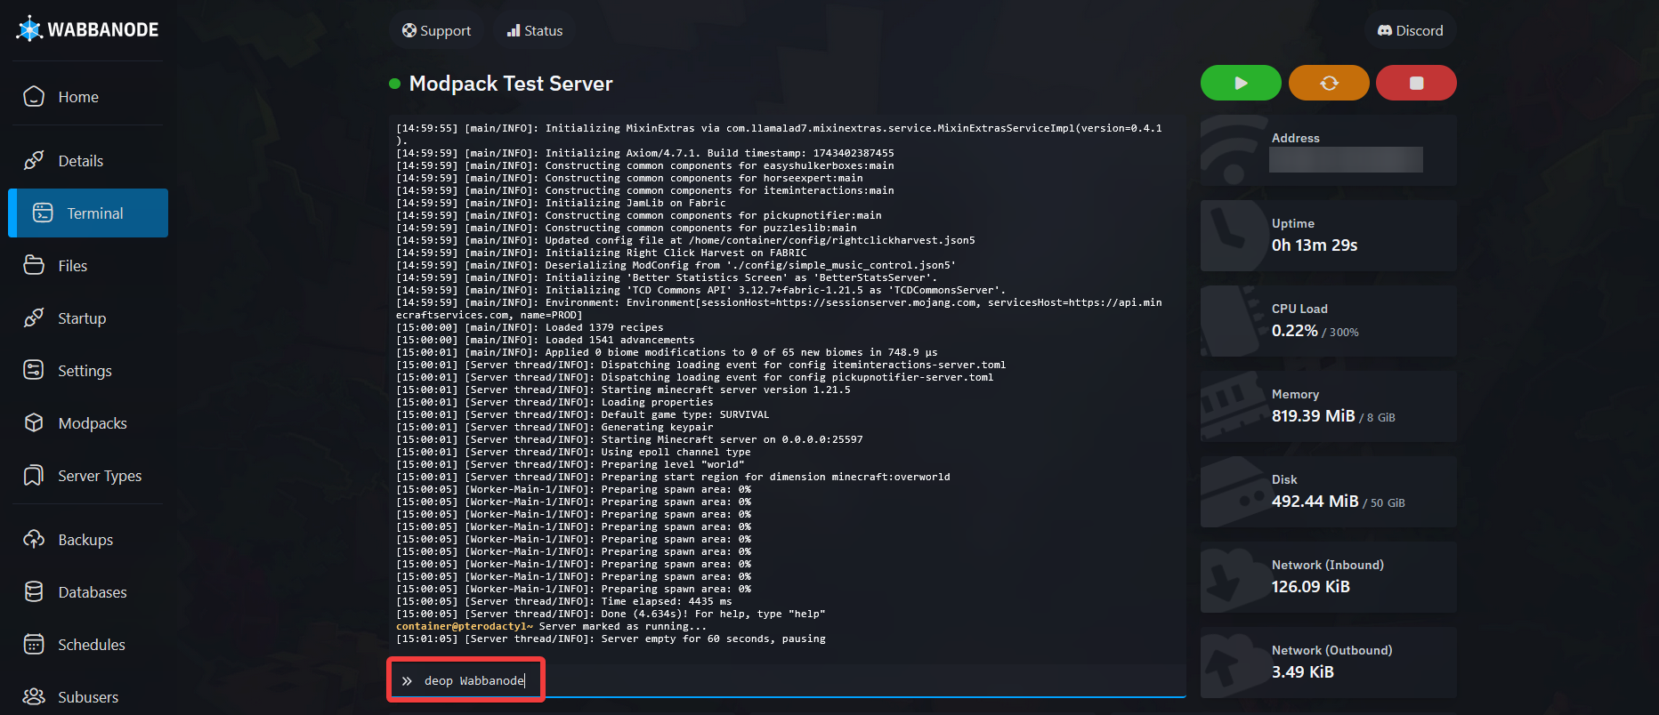Click the Discord logo icon
Image resolution: width=1659 pixels, height=715 pixels.
point(1385,30)
